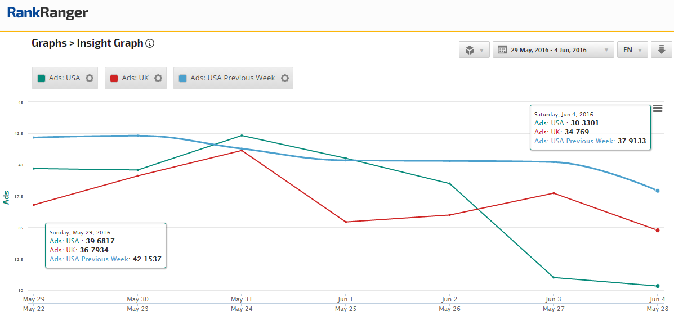Open settings gear for Ads: USA
The image size is (674, 316).
(x=90, y=78)
